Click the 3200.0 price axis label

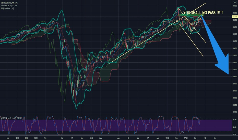235,34
